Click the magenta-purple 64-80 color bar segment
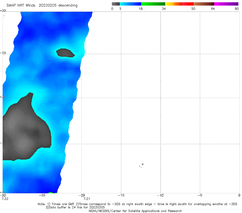This screenshot has width=242, height=213. click(x=226, y=4)
